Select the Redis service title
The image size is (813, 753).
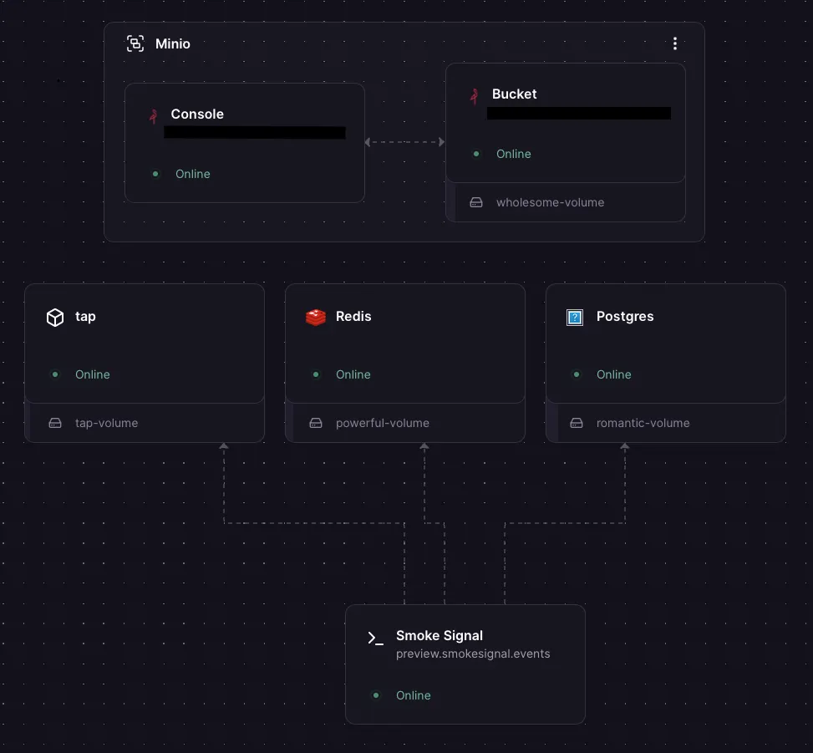click(353, 317)
